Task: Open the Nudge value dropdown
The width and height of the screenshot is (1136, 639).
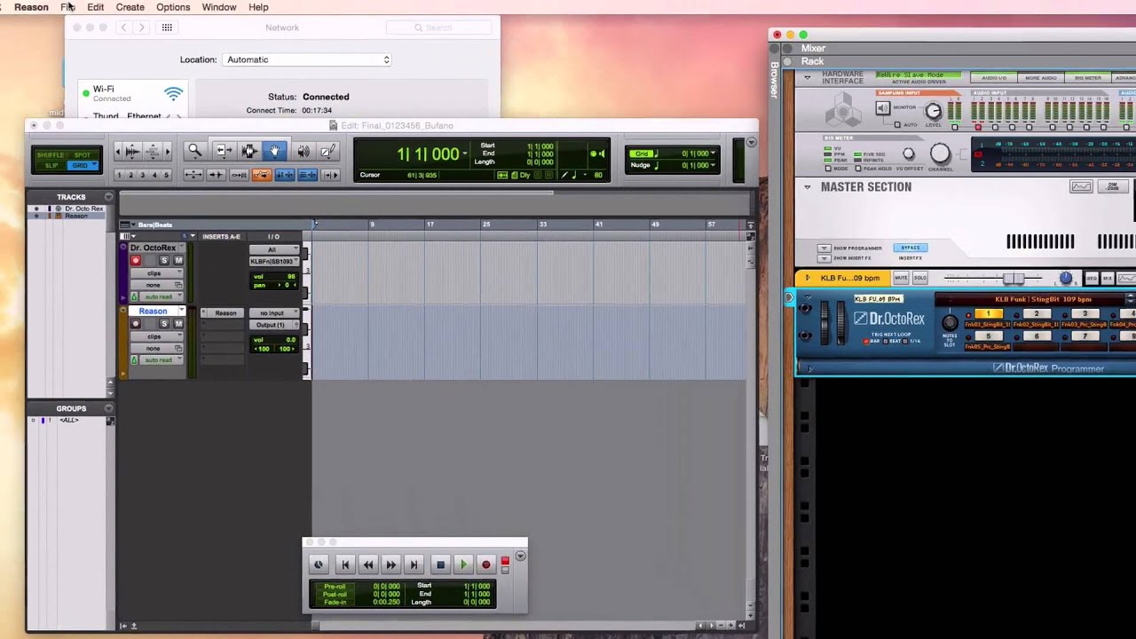Action: pos(713,165)
